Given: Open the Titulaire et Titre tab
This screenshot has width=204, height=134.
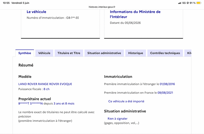Looking at the screenshot, I should (69, 53).
